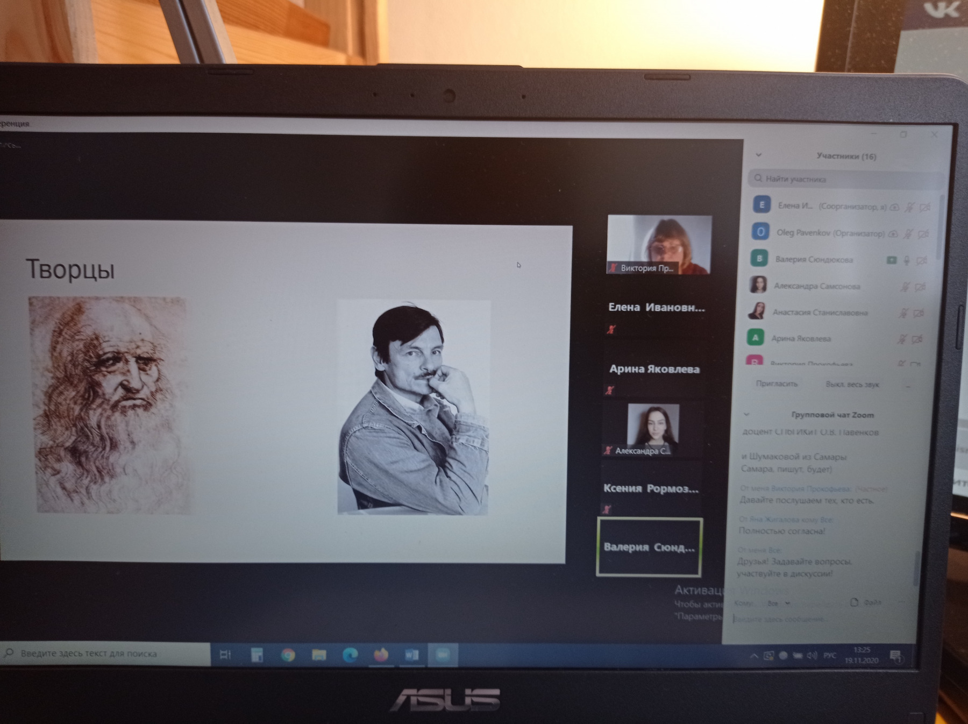Image resolution: width=968 pixels, height=724 pixels.
Task: Click Анастасия Станиславовна name in list
Action: 820,313
